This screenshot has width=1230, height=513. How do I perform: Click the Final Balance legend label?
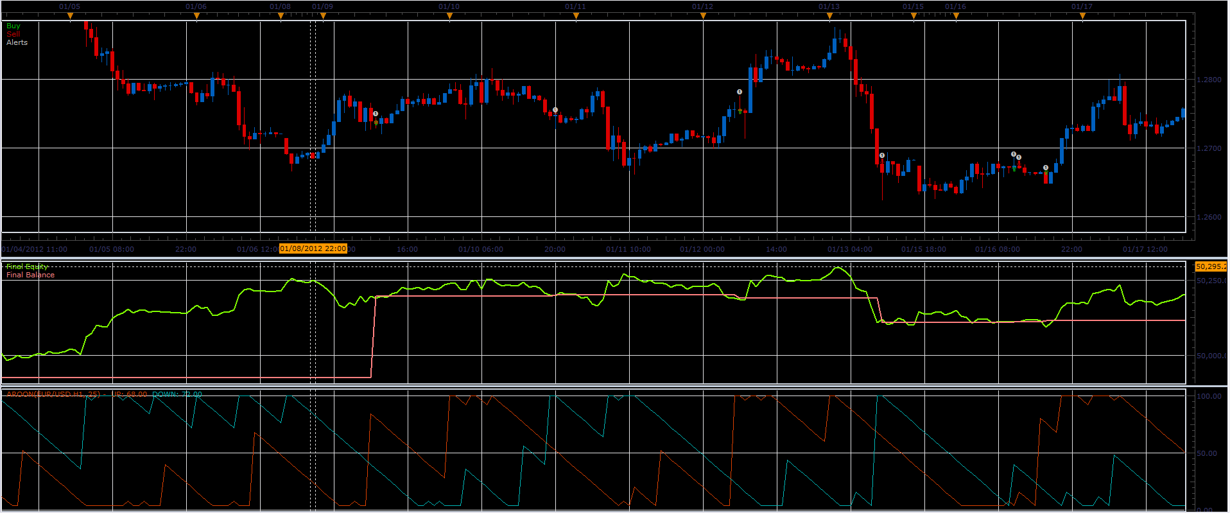click(30, 275)
